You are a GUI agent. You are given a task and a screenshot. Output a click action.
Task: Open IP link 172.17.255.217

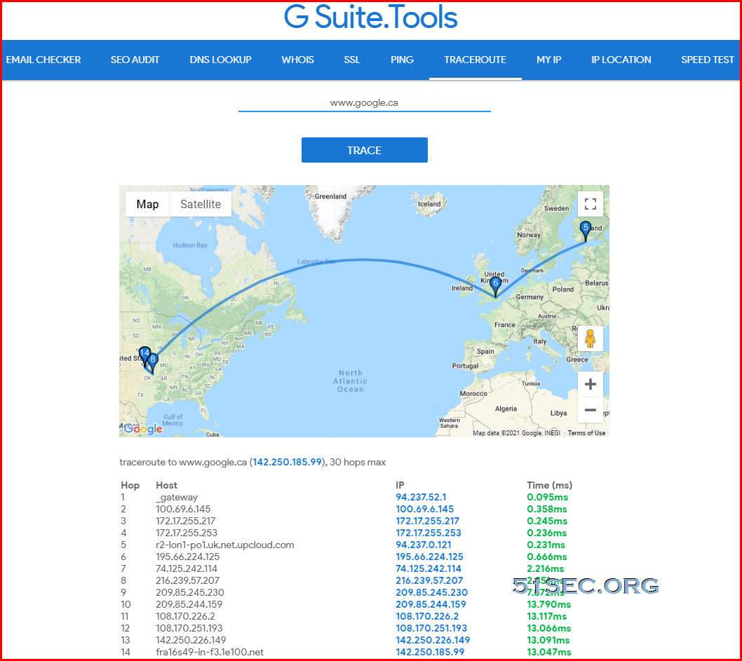[x=429, y=521]
